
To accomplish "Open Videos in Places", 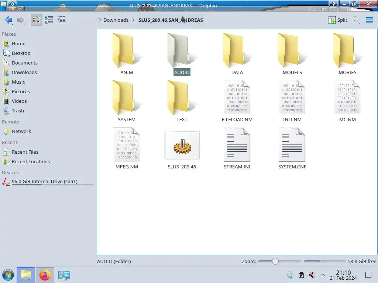I will tap(19, 101).
